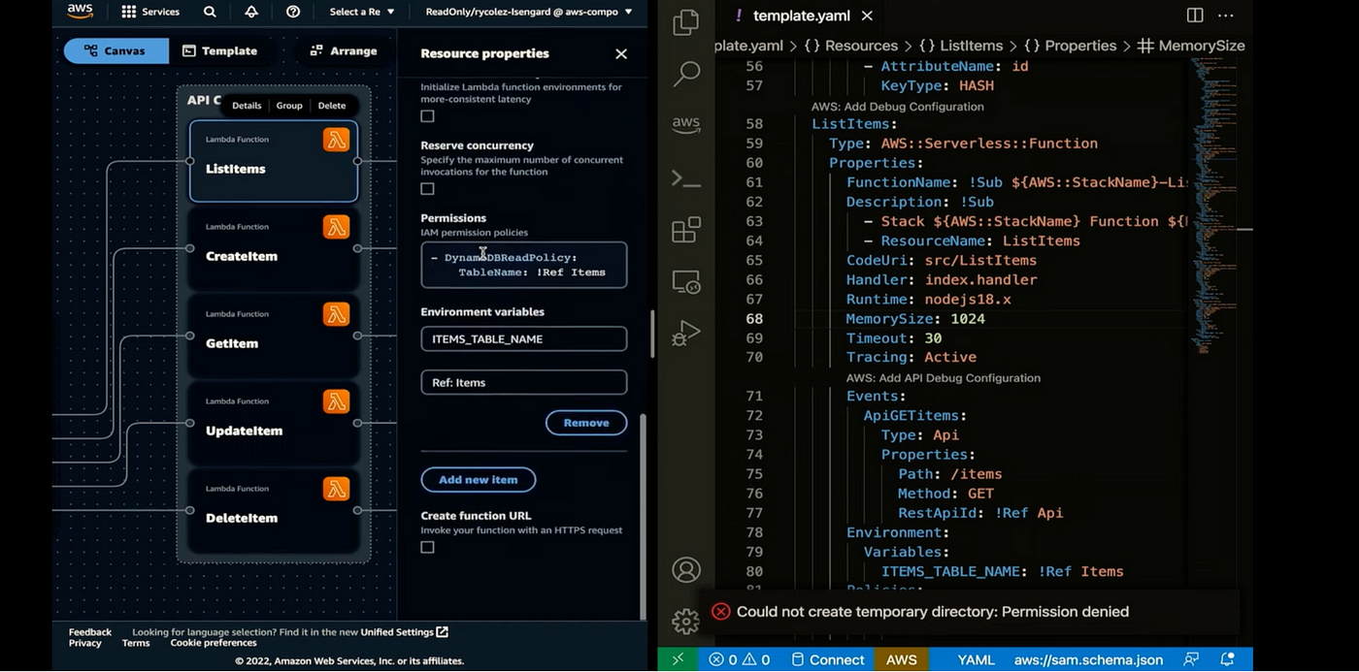The image size is (1359, 672).
Task: Click the split editor icon
Action: pos(1195,16)
